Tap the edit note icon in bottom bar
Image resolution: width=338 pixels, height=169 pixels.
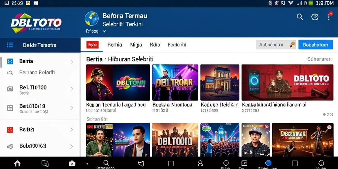(x=244, y=163)
